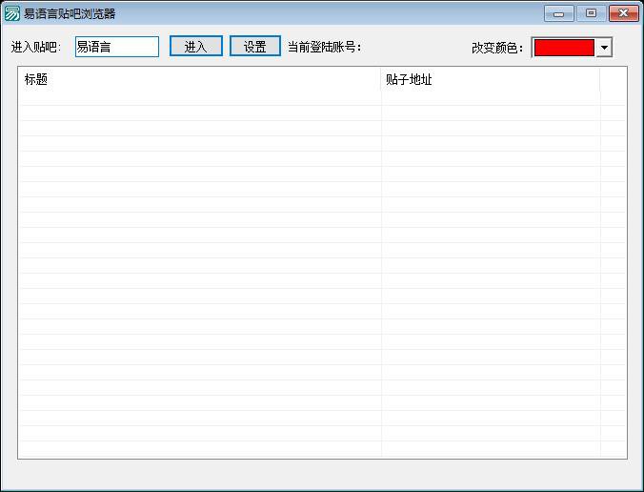Click the 进入贴吧 label text
Screen dimensions: 644x492
[x=36, y=47]
